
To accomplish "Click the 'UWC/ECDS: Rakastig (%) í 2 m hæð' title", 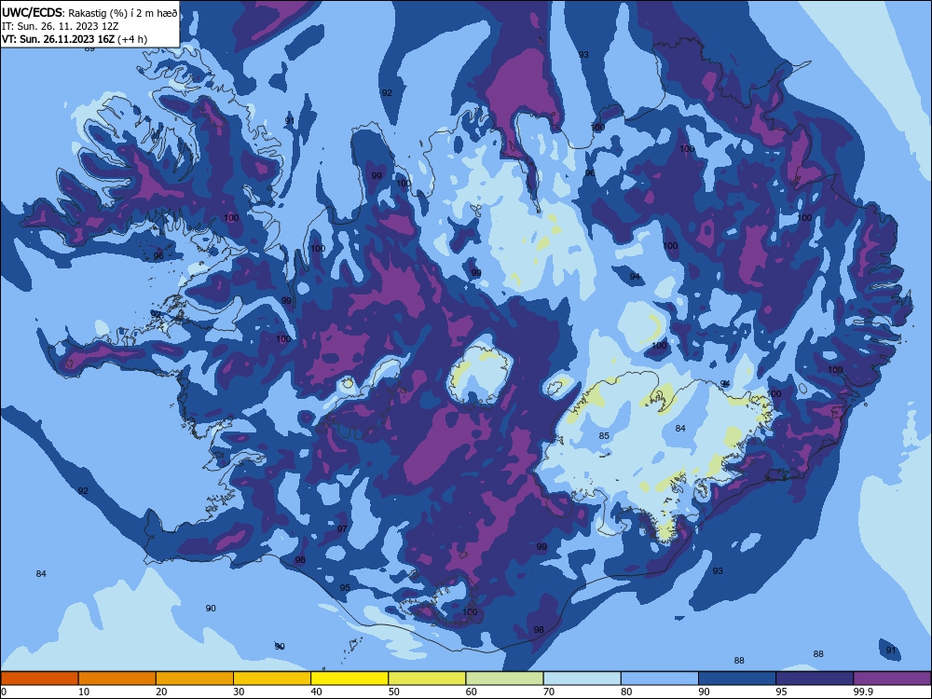I will click(89, 13).
